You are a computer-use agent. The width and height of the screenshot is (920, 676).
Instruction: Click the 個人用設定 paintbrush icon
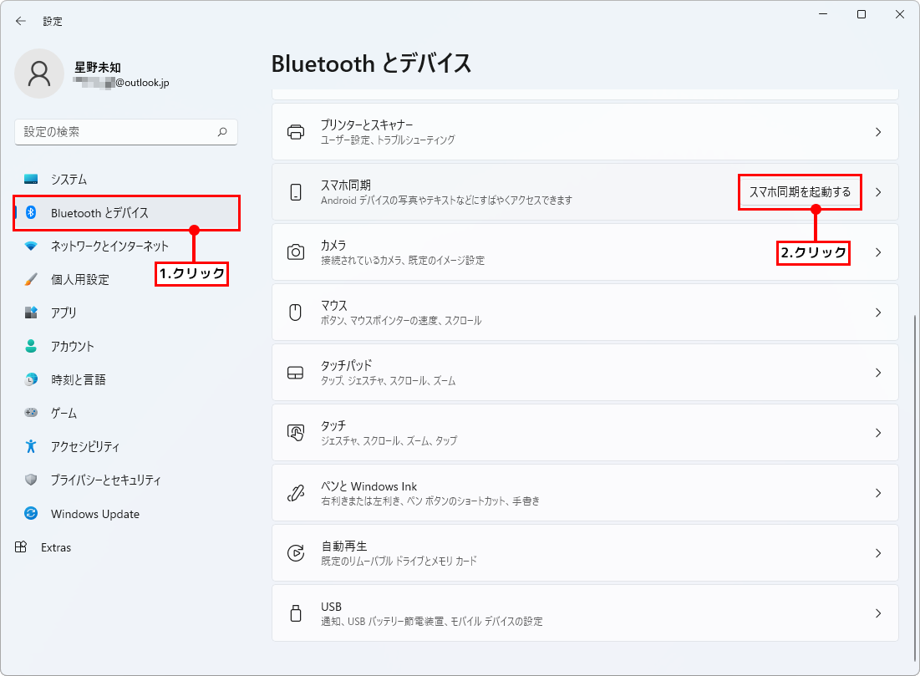point(31,279)
